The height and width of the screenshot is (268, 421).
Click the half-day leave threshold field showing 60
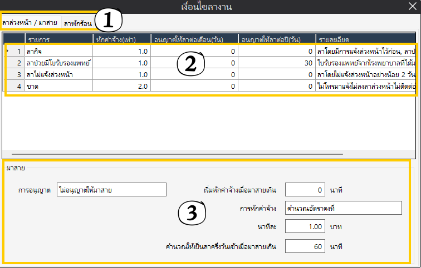coord(305,246)
